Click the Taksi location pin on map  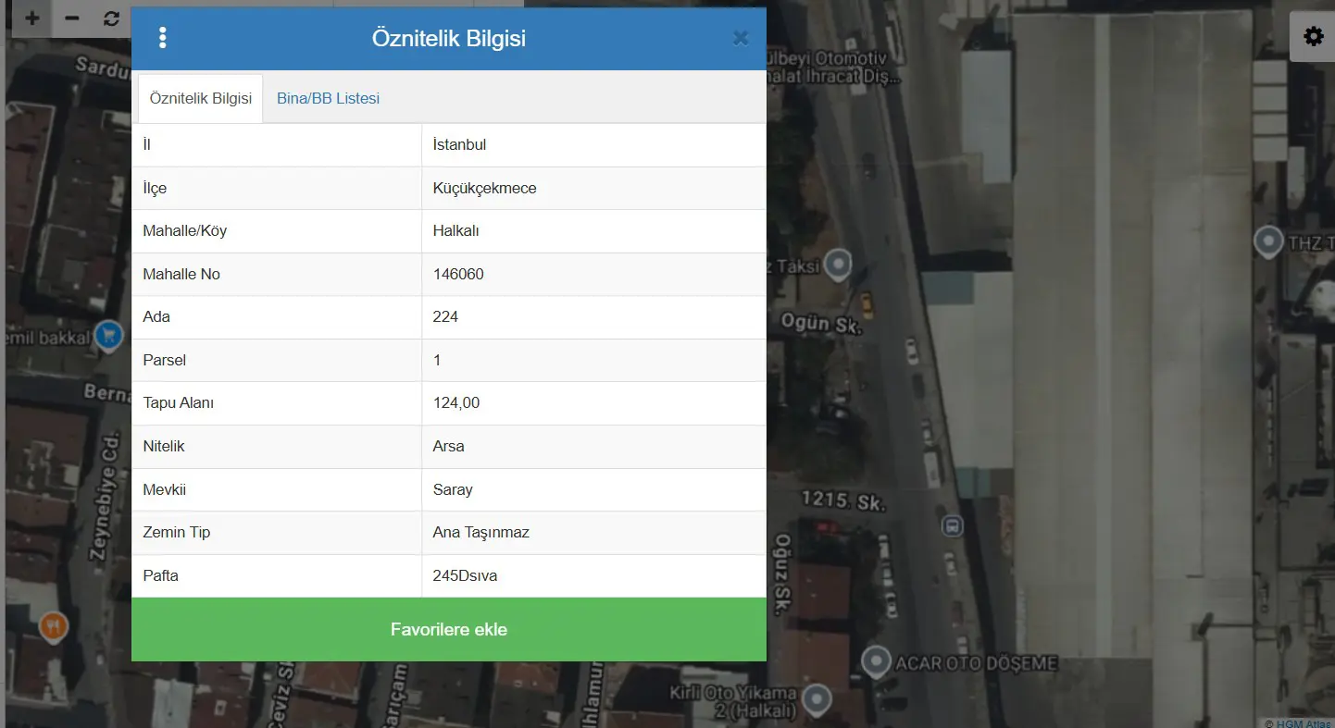839,265
